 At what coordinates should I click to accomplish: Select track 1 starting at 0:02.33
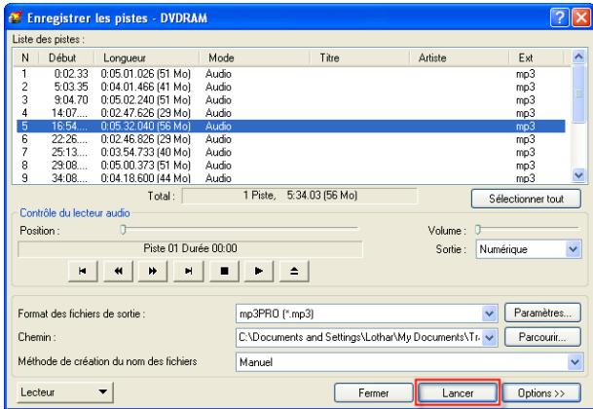291,74
